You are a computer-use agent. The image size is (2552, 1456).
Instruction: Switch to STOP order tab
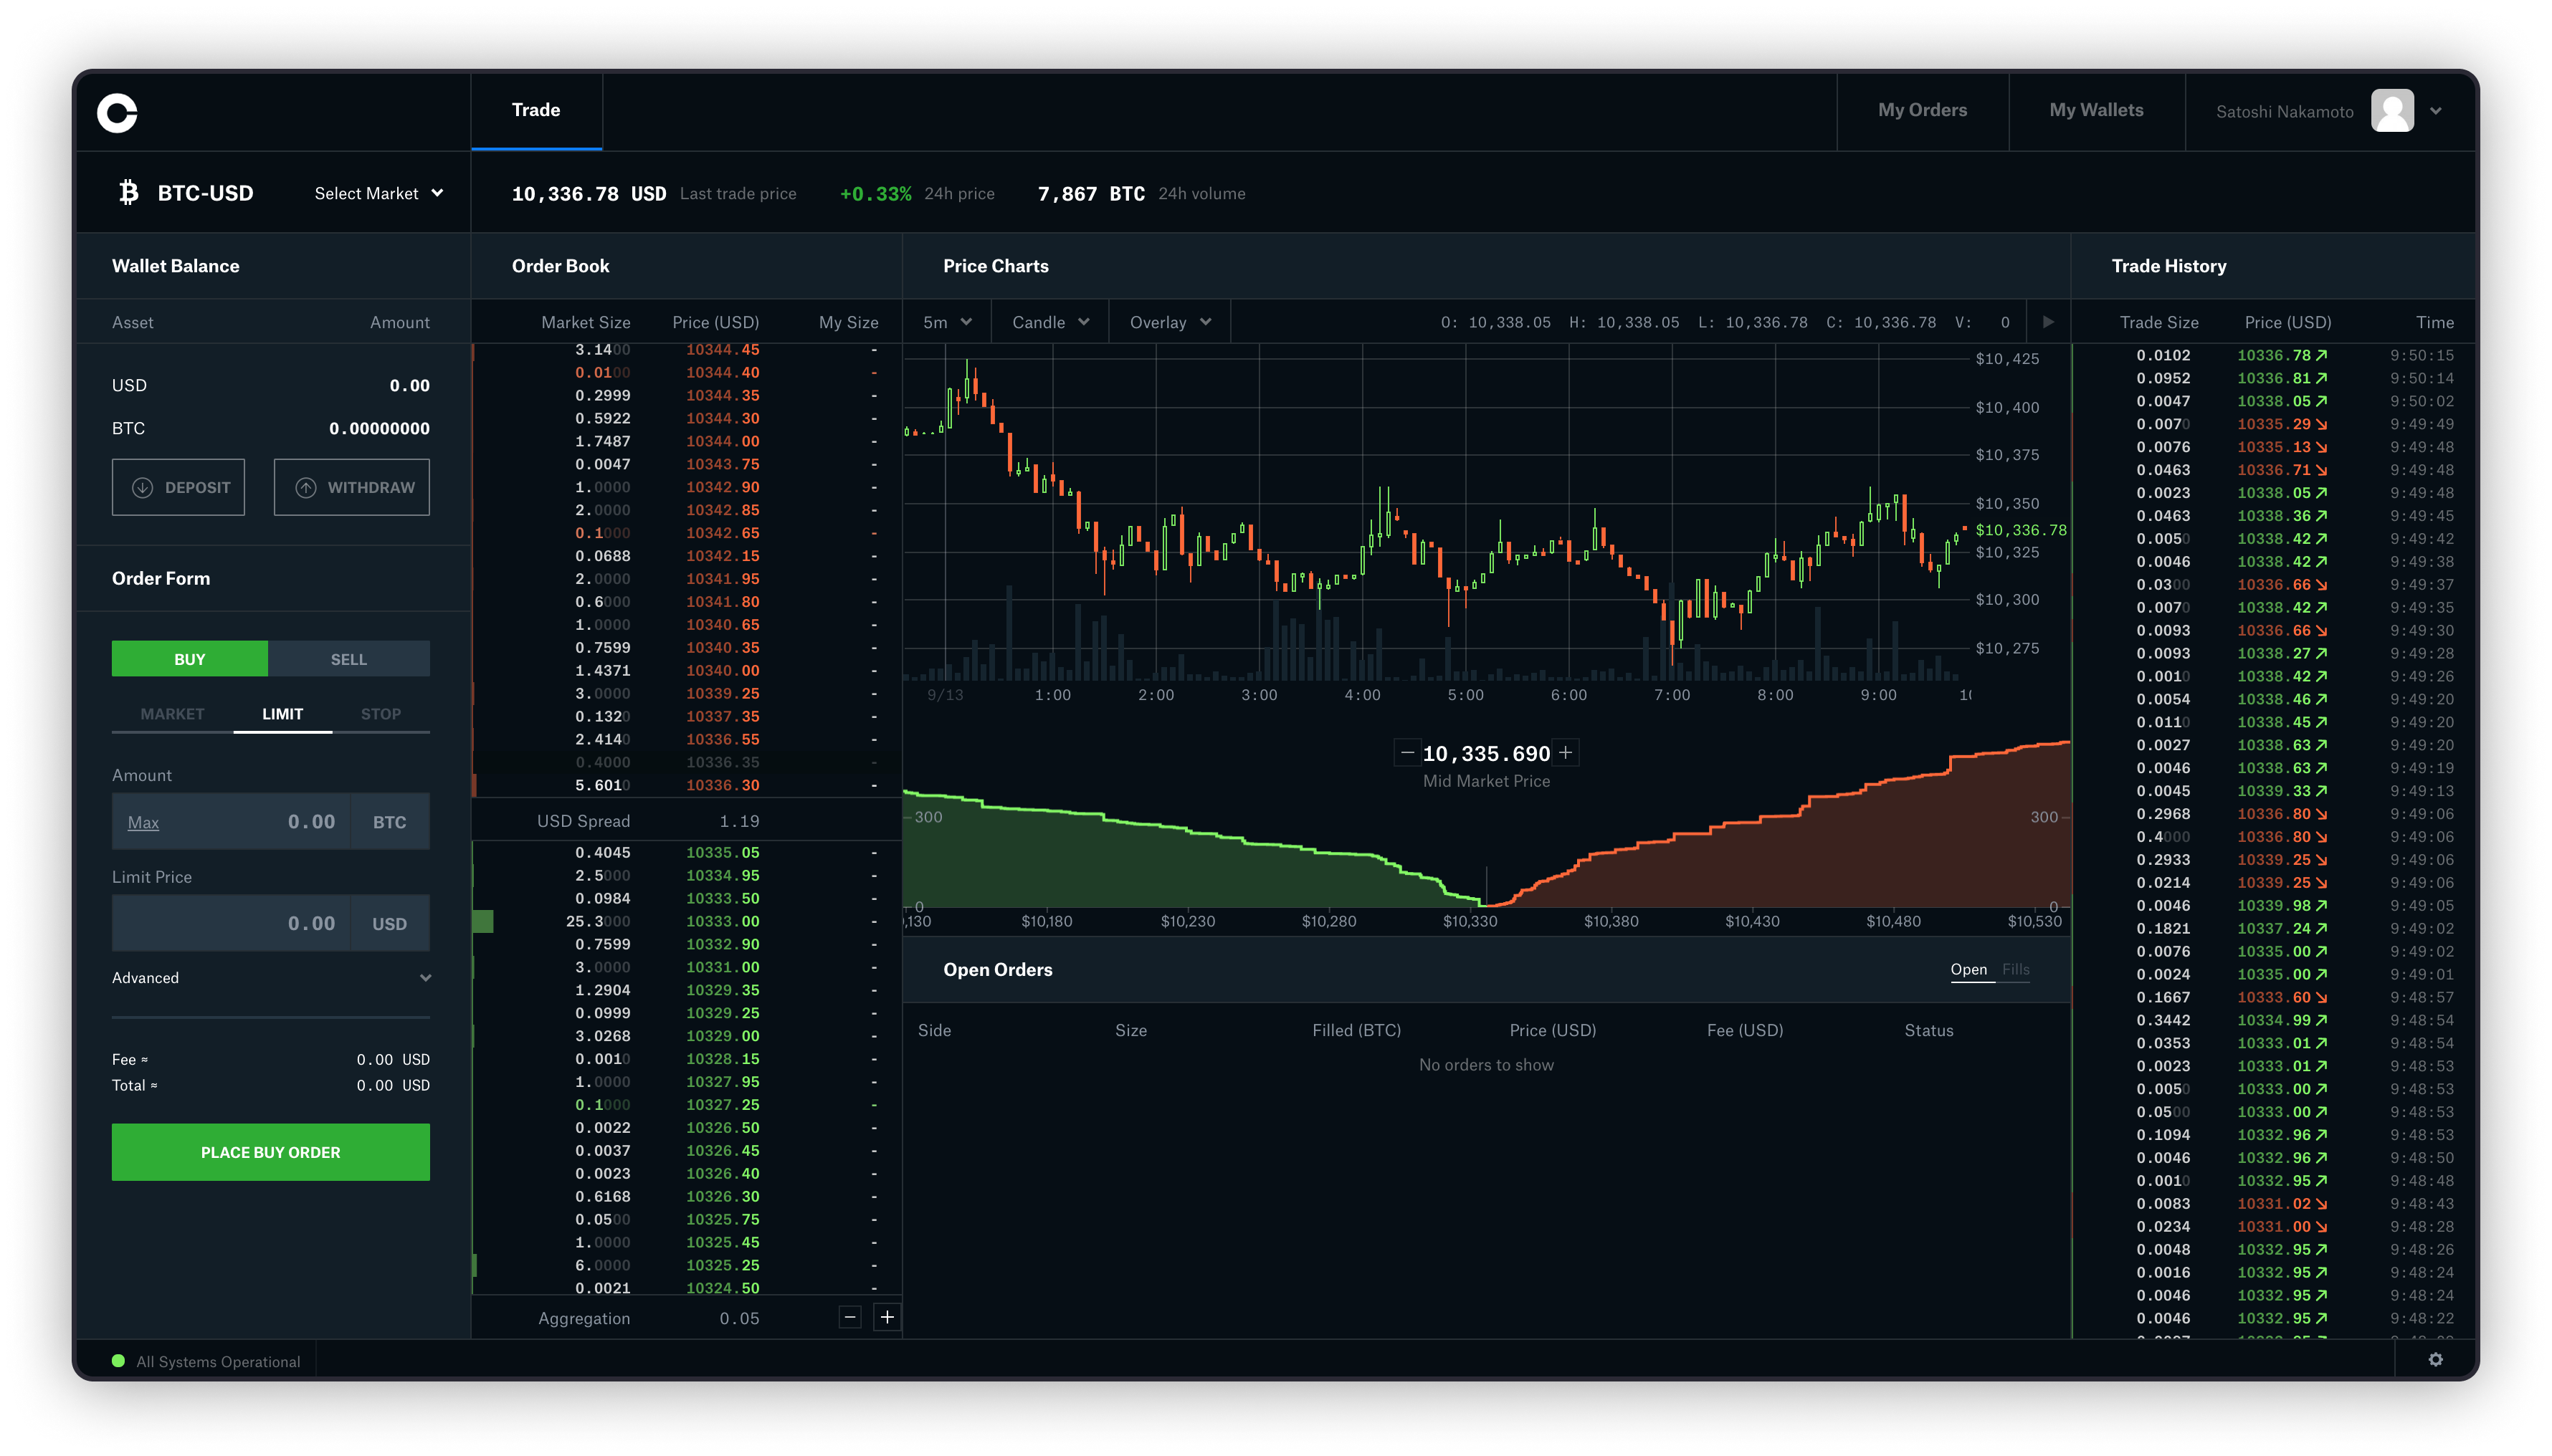(381, 713)
